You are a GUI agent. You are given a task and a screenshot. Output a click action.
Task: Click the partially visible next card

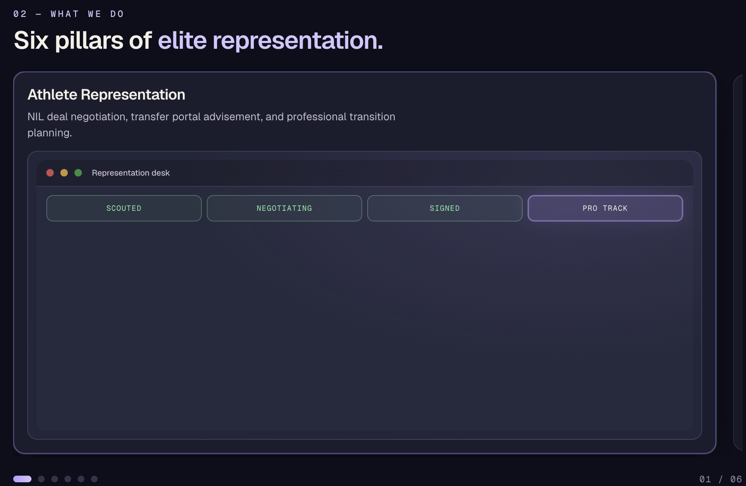click(x=739, y=263)
